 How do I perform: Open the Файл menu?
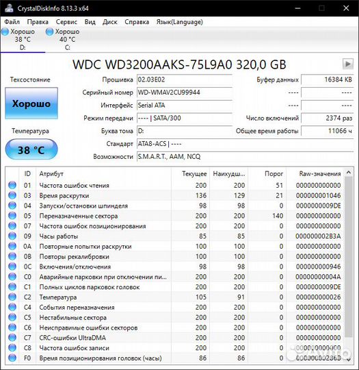[12, 22]
